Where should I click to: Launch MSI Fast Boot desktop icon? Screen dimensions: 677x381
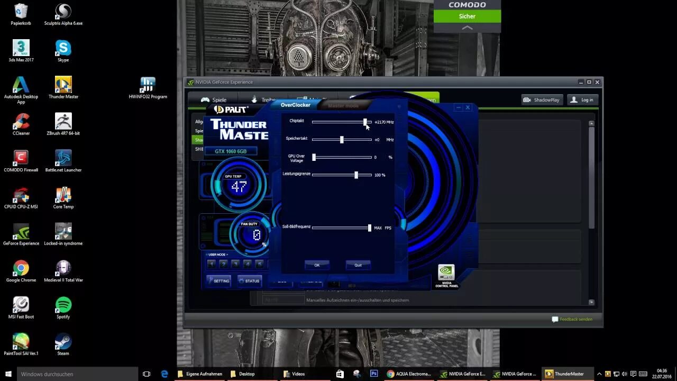click(x=21, y=307)
